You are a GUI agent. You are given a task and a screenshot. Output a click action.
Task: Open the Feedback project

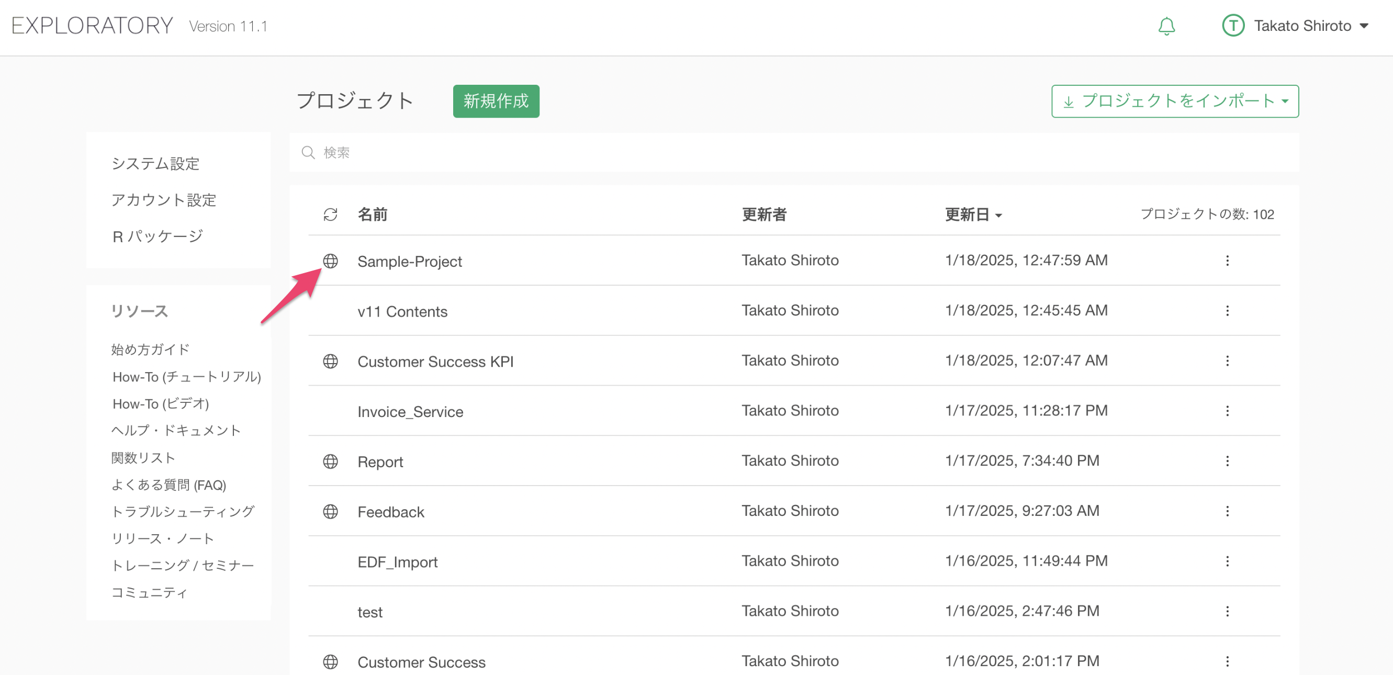[390, 512]
